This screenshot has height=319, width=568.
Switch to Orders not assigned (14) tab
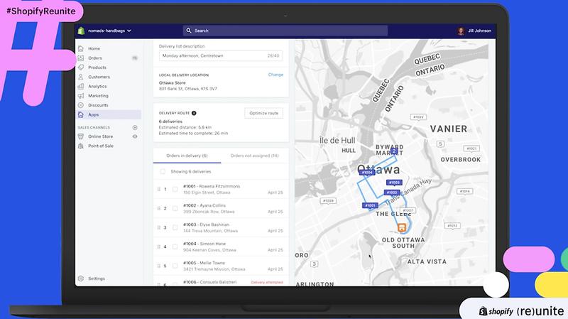[254, 156]
